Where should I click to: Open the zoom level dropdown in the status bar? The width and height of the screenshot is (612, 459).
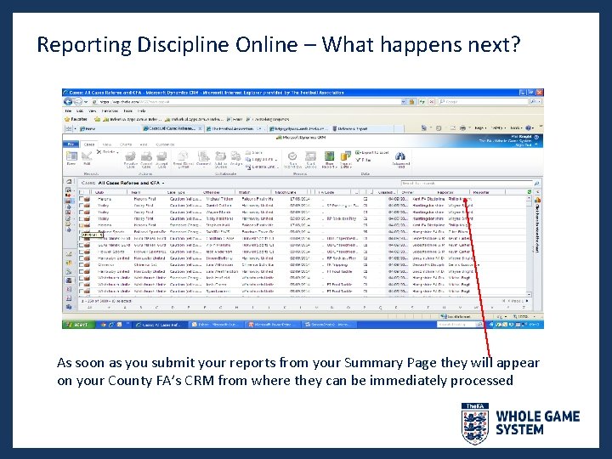534,316
